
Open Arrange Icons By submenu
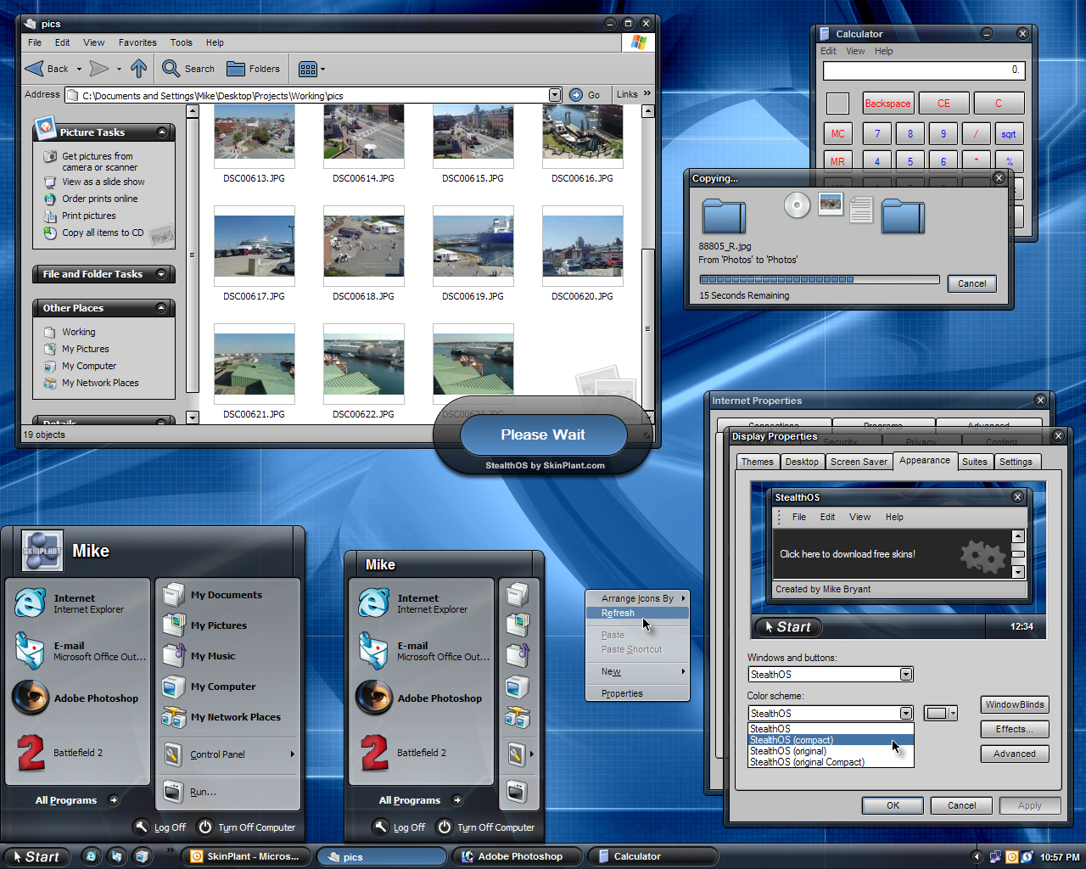(x=638, y=598)
